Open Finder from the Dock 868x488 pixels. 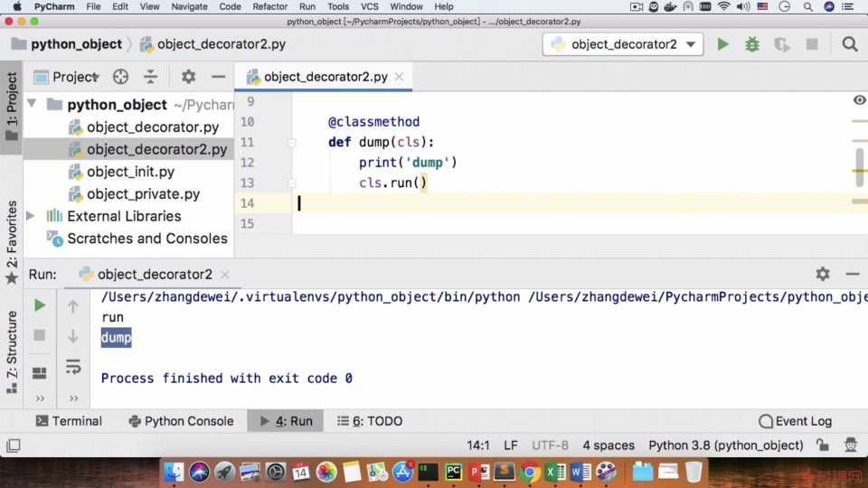[174, 472]
